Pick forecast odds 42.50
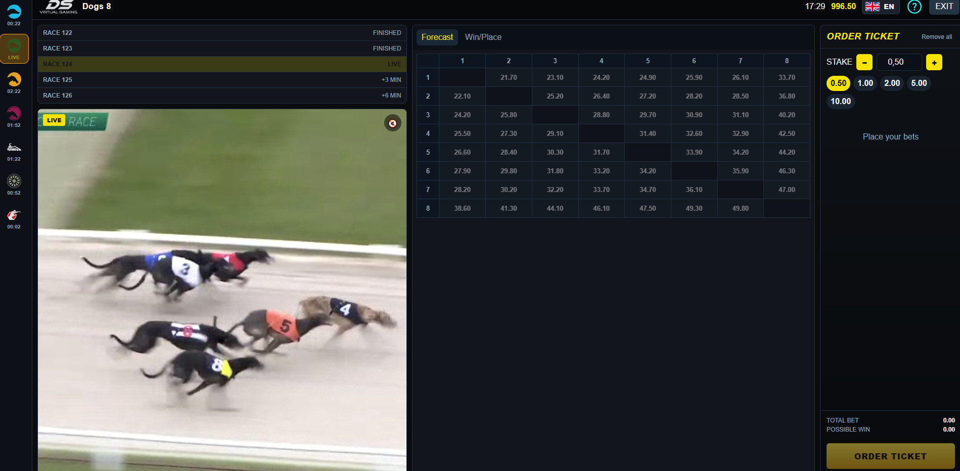This screenshot has height=471, width=960. 787,134
